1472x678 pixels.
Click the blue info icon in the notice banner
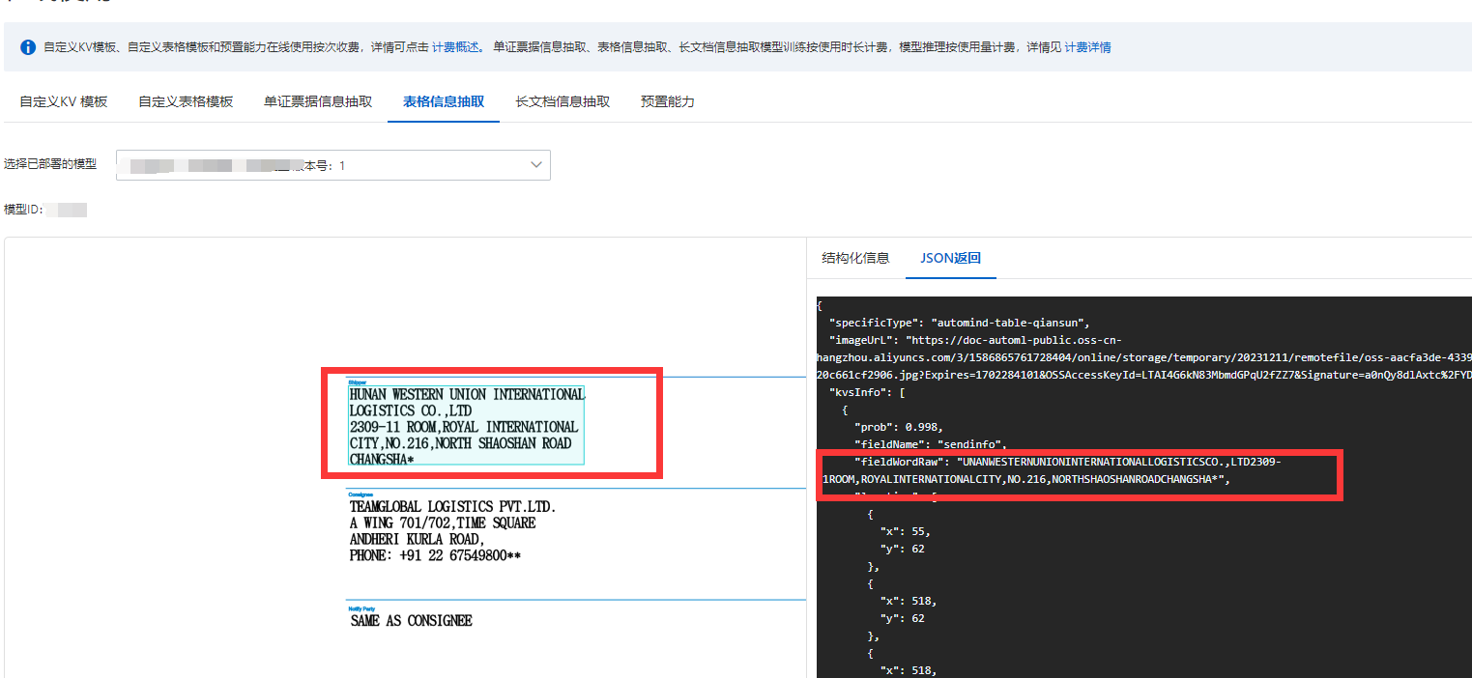[x=27, y=47]
